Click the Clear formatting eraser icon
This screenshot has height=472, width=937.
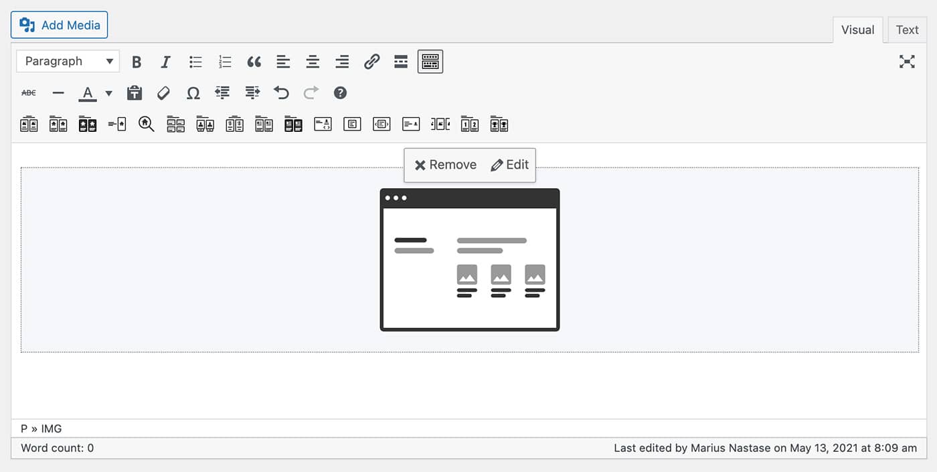tap(163, 93)
